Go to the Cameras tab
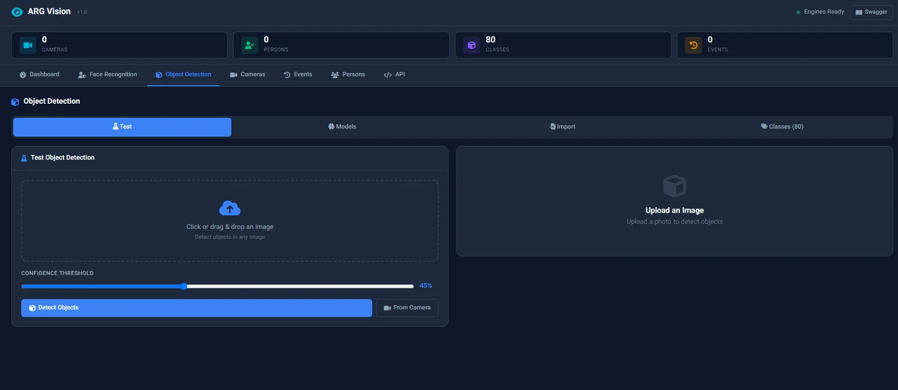The height and width of the screenshot is (390, 898). click(248, 75)
